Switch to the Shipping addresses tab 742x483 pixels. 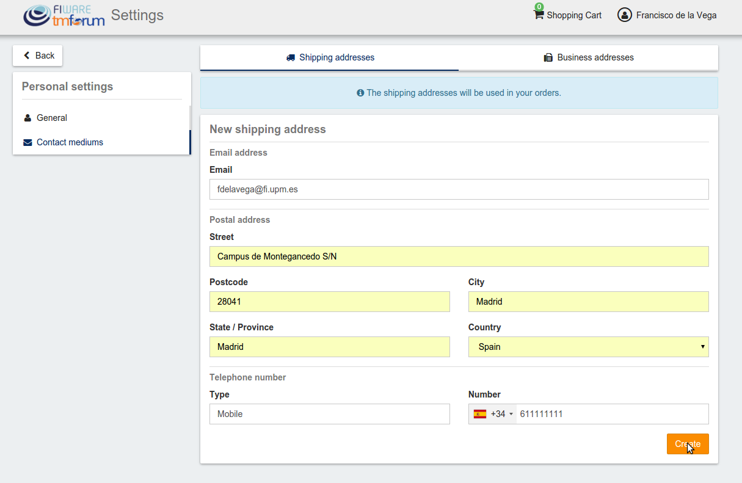pyautogui.click(x=330, y=57)
